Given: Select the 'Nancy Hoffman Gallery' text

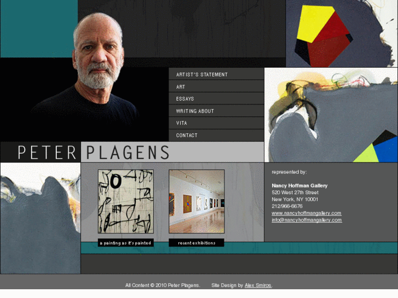Looking at the screenshot, I should (299, 186).
